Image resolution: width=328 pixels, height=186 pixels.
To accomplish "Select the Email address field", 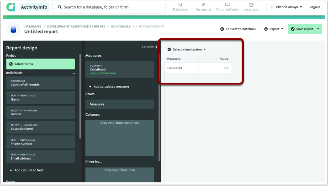I will 41,157.
